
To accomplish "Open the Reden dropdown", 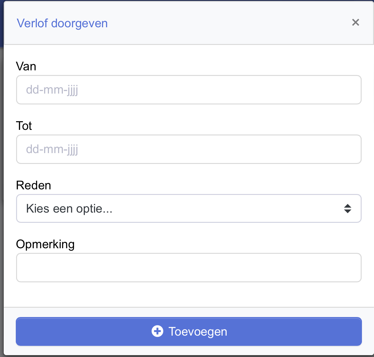I will [189, 209].
